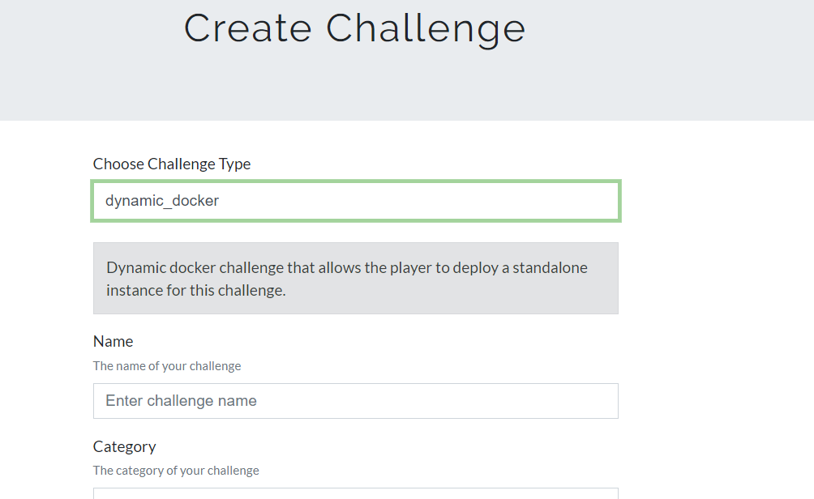
Task: Select the dynamic_docker challenge type box
Action: 356,201
